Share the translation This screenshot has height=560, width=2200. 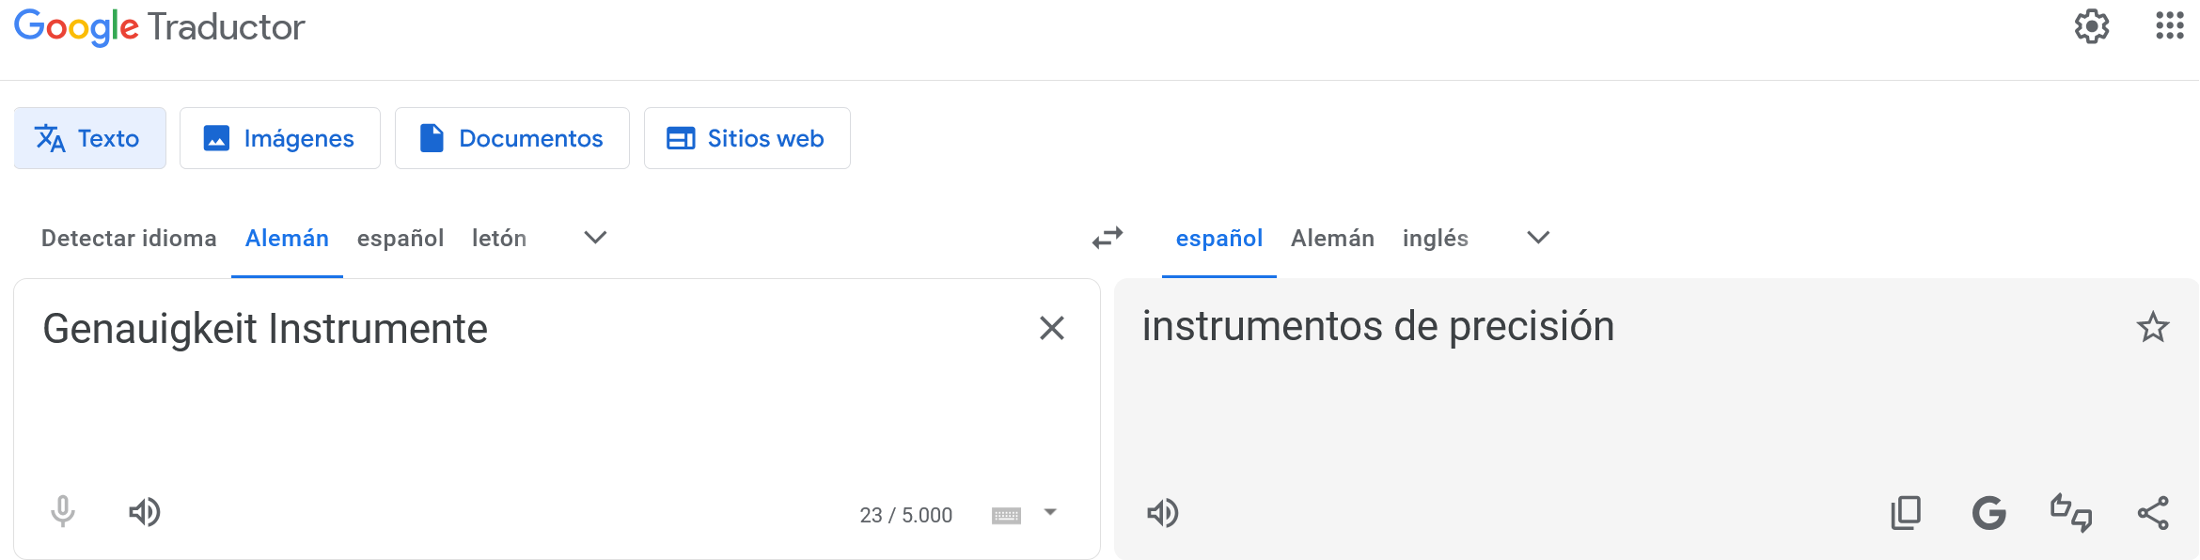pyautogui.click(x=2153, y=513)
